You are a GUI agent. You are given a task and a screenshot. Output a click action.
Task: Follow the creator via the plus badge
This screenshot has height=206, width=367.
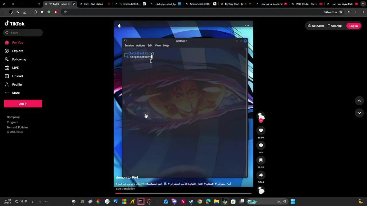(261, 120)
